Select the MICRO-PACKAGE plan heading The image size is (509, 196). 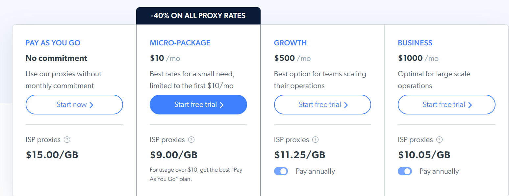tap(180, 43)
